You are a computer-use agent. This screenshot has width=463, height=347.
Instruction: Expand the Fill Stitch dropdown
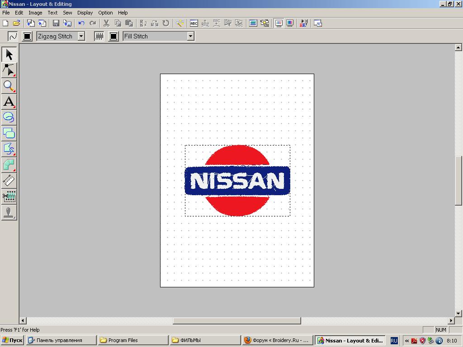[190, 36]
